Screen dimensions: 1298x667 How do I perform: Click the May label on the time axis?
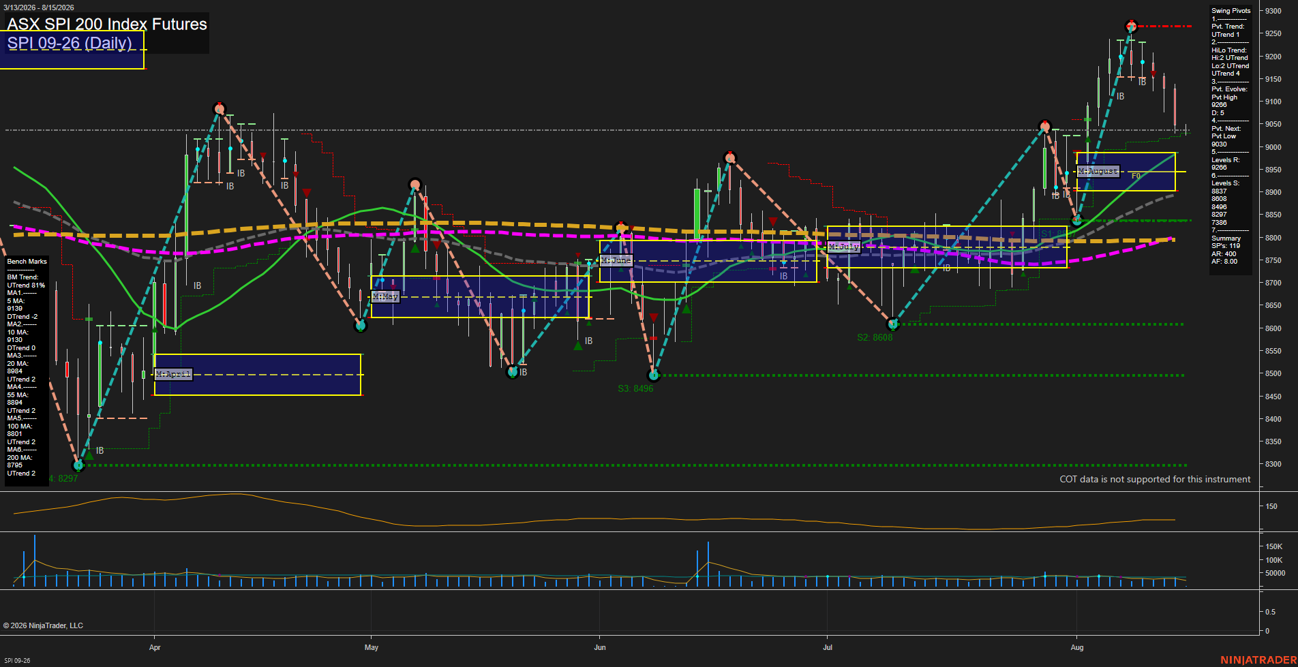tap(372, 647)
